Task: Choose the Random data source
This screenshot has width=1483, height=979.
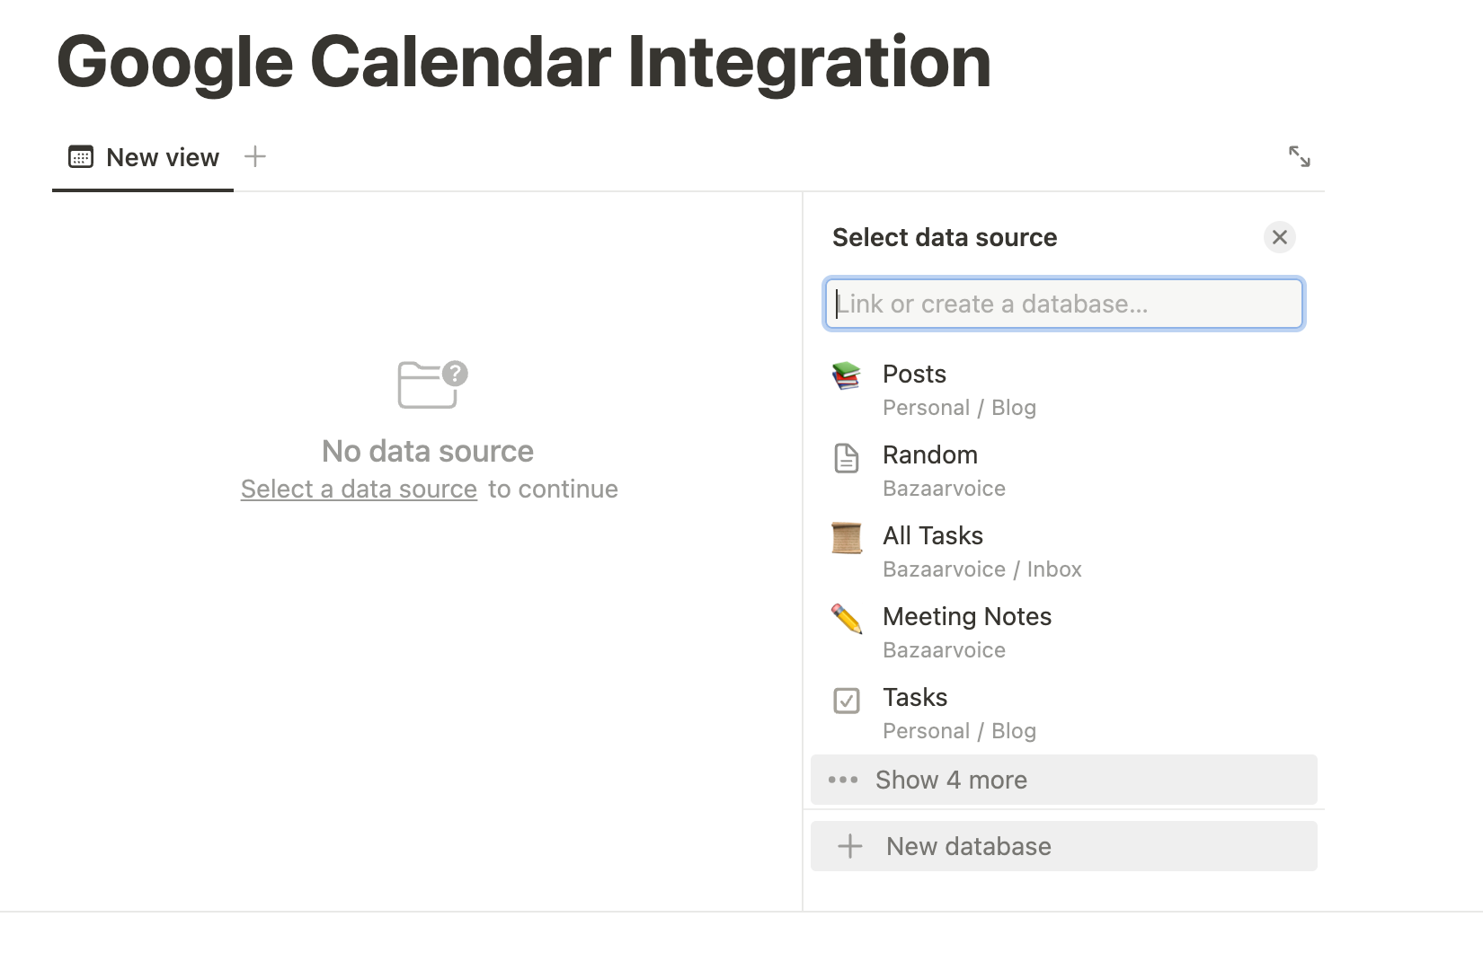Action: (x=1064, y=472)
